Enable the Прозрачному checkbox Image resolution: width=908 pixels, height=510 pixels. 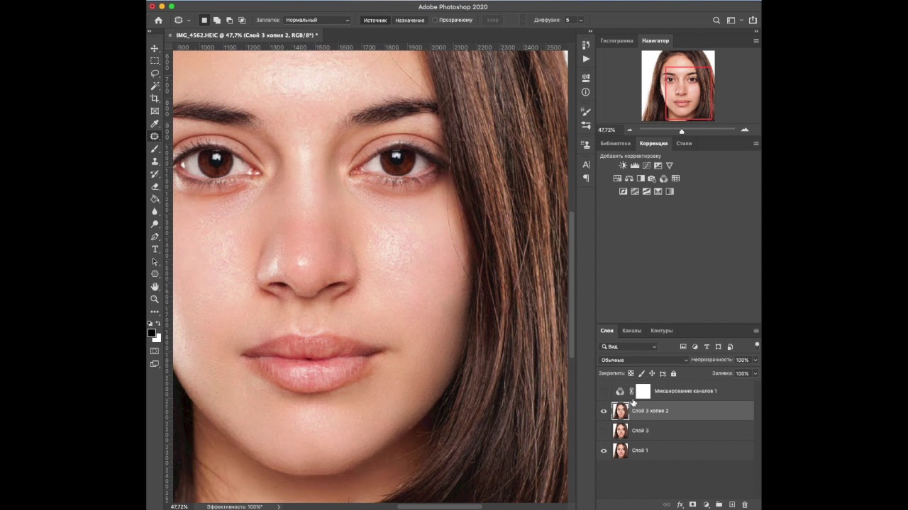coord(435,21)
